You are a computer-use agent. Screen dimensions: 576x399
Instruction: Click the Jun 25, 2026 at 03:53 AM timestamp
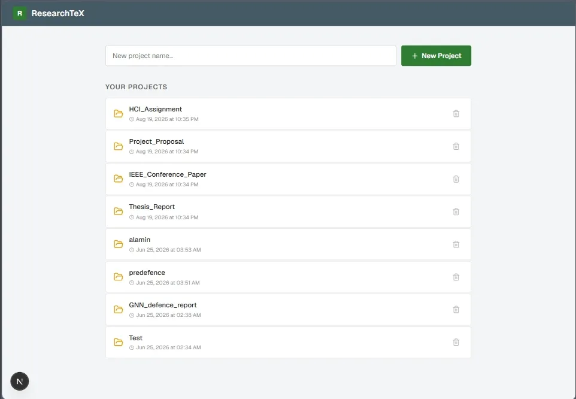click(x=168, y=250)
